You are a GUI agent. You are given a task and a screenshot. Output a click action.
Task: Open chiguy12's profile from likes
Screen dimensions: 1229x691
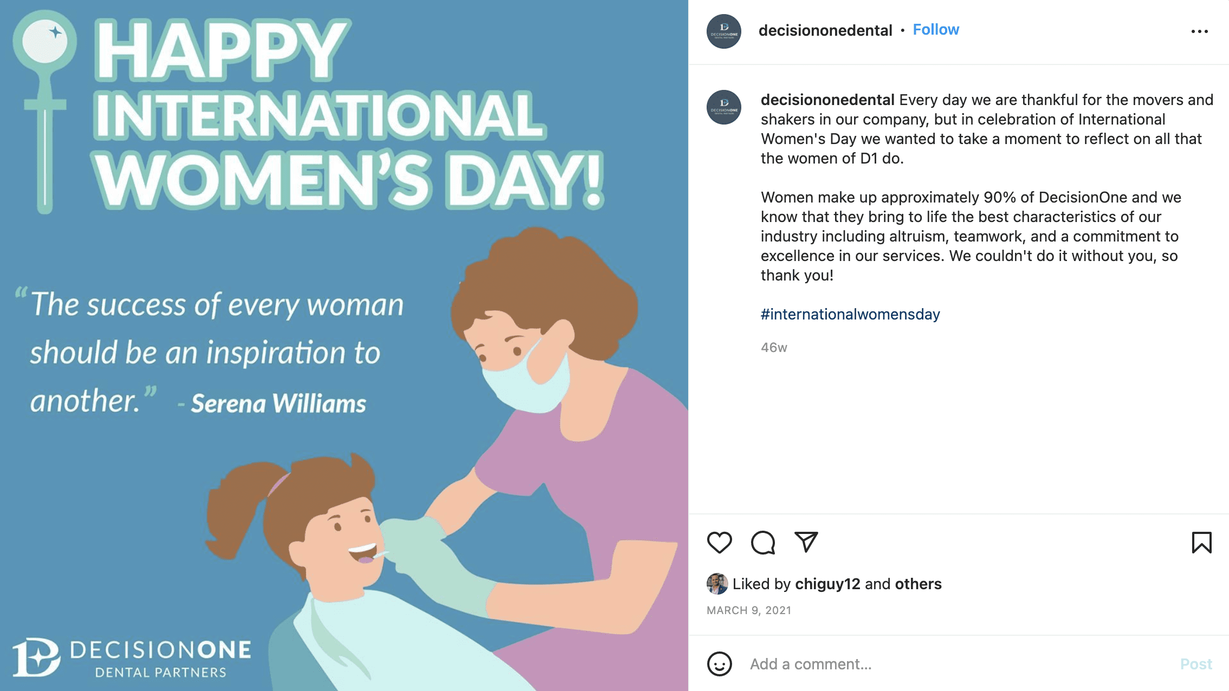point(827,584)
